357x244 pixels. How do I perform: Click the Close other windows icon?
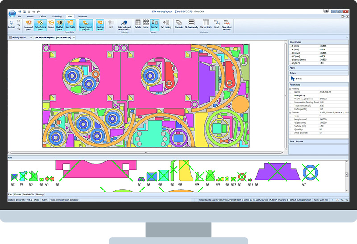tap(227, 24)
